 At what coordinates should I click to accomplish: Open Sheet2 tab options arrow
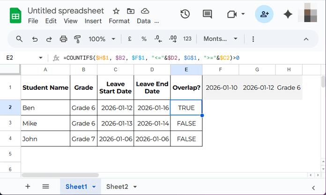click(x=135, y=187)
